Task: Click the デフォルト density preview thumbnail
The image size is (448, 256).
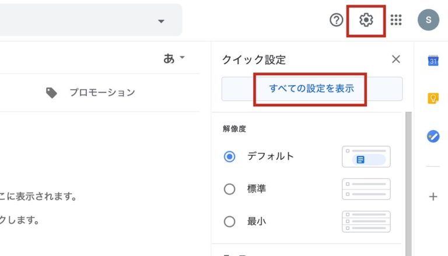Action: tap(366, 156)
